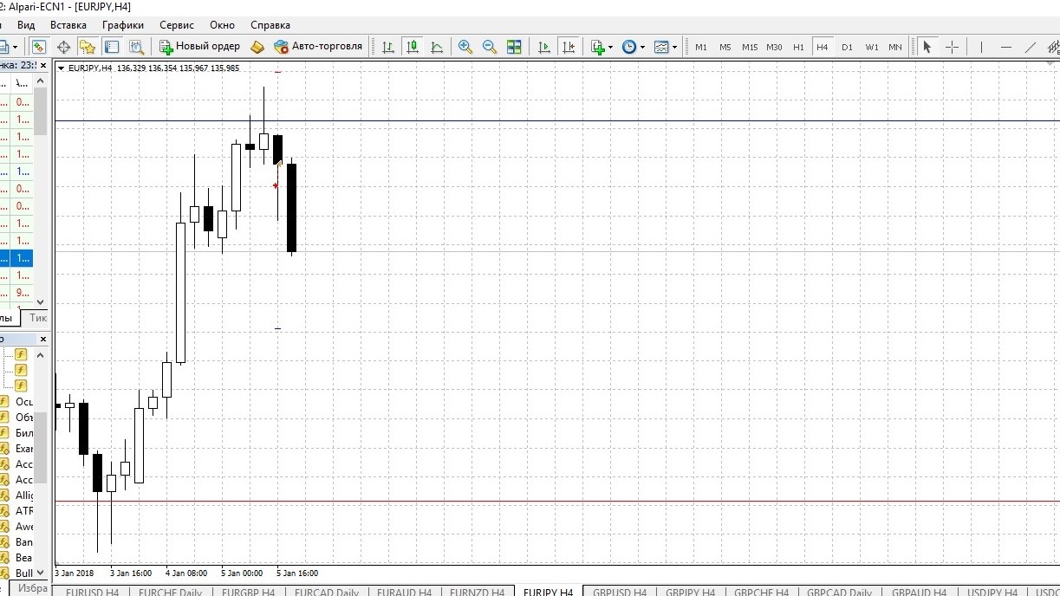Screen dimensions: 1060x596
Task: Open the Strategy Tester icon
Action: 136,47
